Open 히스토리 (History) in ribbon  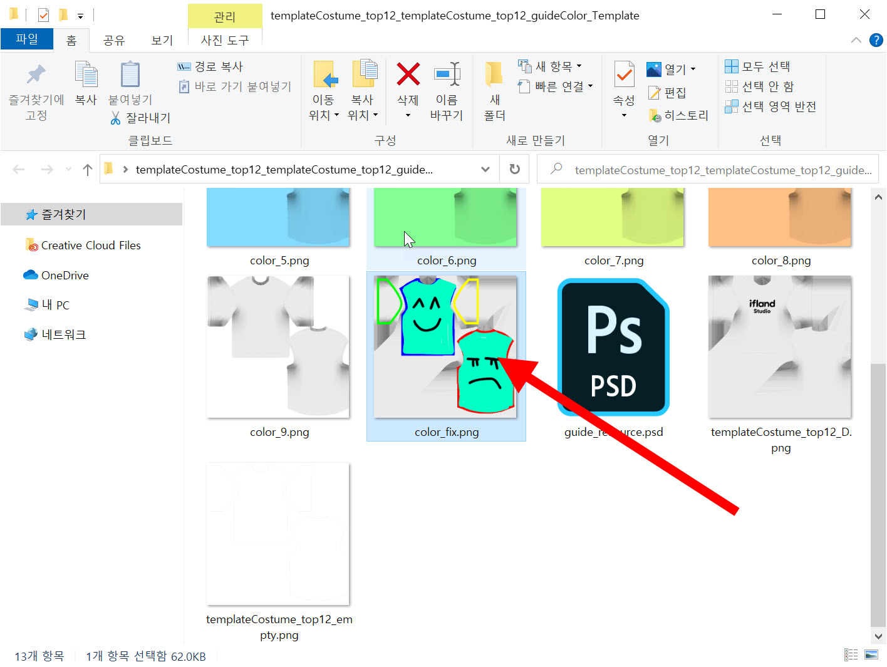(678, 115)
